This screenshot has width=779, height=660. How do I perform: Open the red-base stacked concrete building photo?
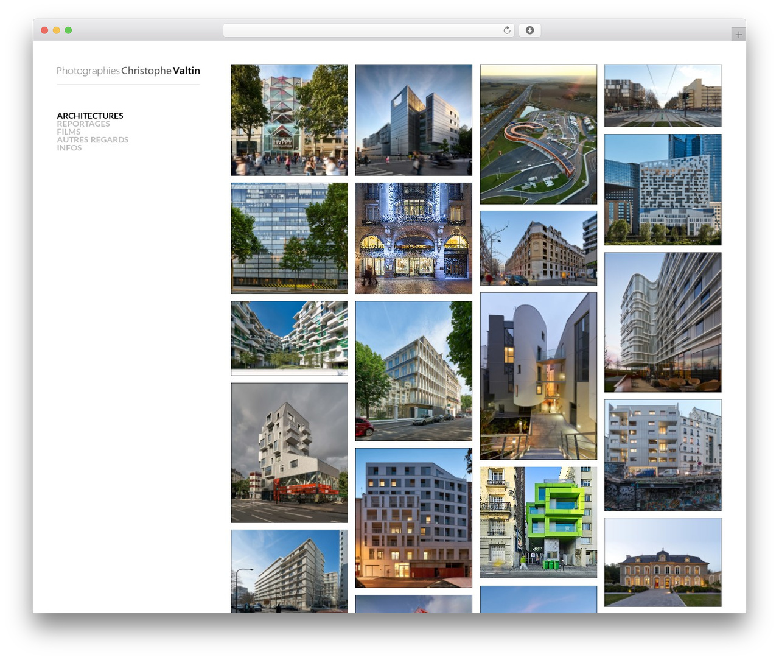pos(290,452)
